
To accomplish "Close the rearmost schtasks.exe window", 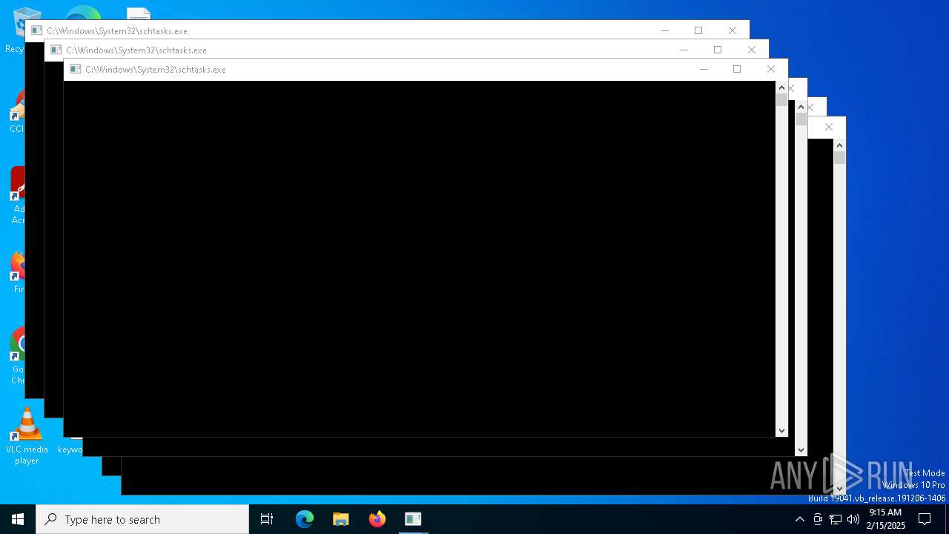I will tap(733, 30).
